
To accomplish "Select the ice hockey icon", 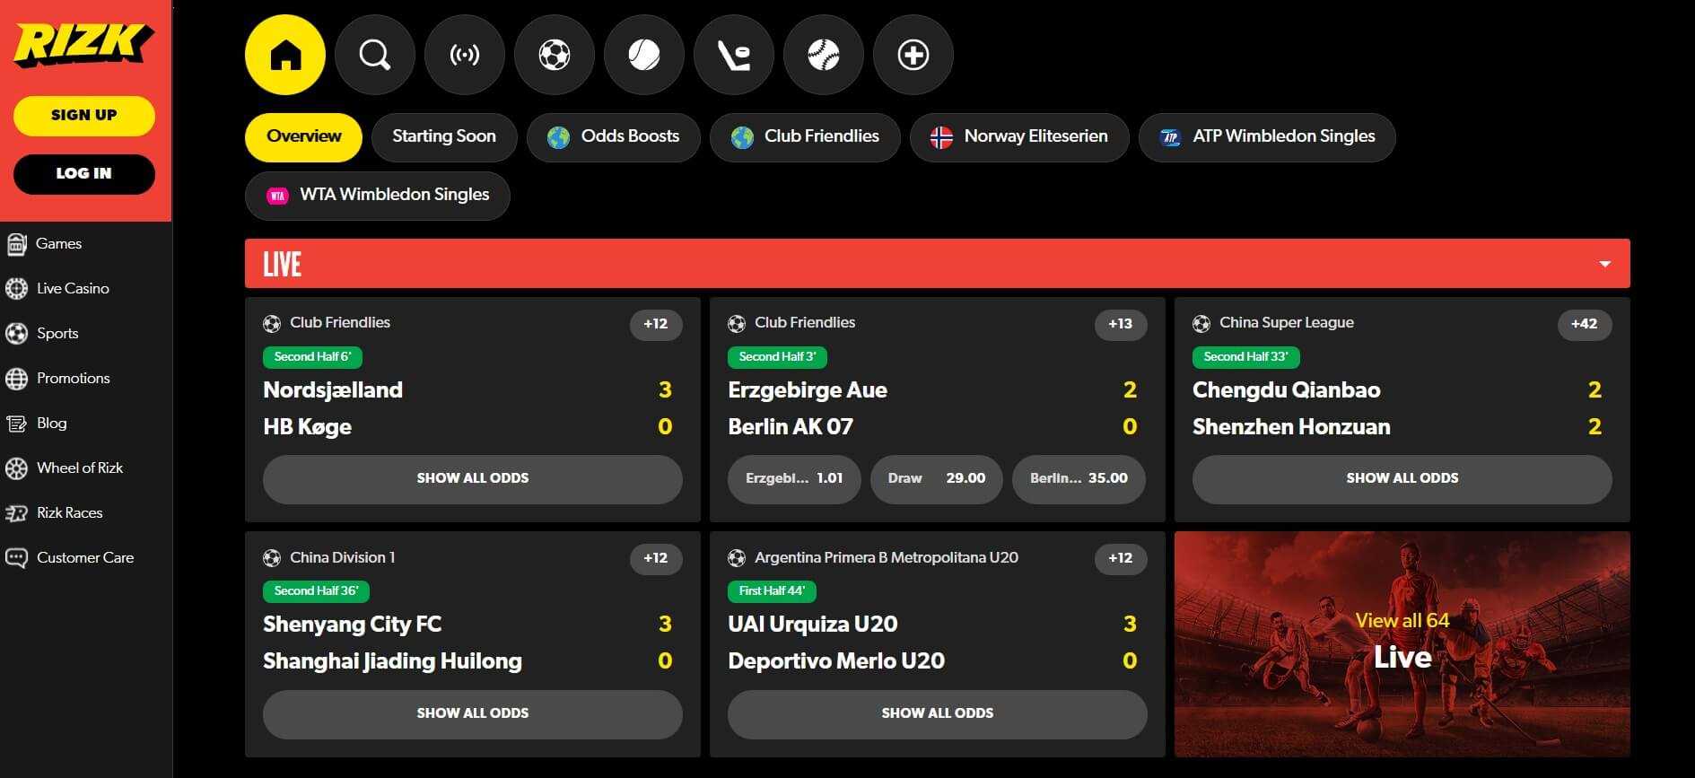I will tap(734, 55).
